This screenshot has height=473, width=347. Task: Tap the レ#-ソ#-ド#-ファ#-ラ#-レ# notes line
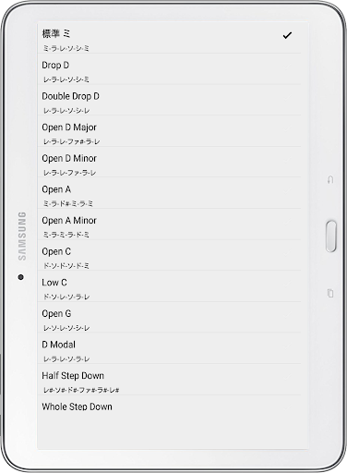[x=81, y=390]
